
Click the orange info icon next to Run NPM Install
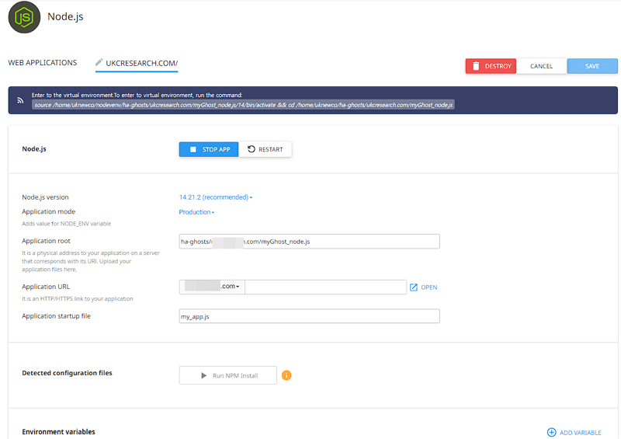point(286,375)
